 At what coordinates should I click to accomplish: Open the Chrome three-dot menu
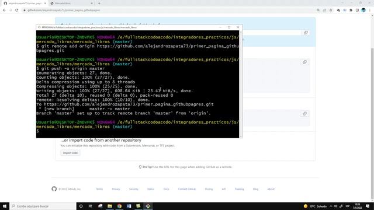pyautogui.click(x=370, y=10)
